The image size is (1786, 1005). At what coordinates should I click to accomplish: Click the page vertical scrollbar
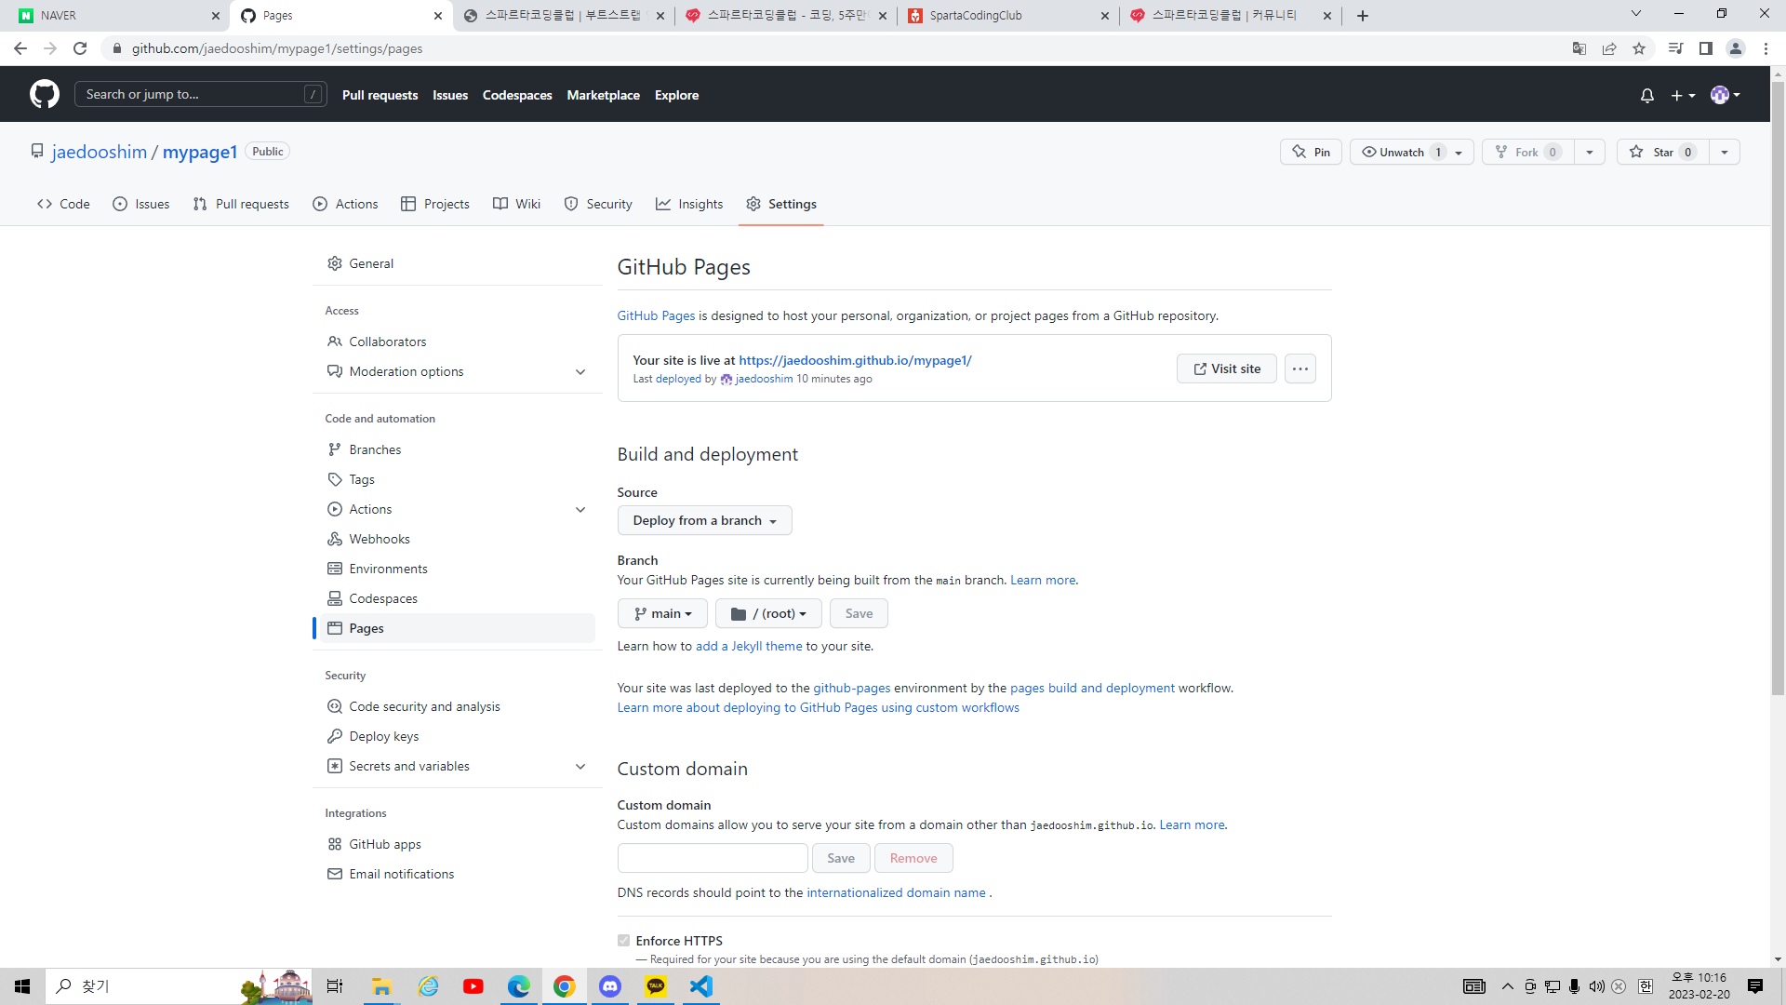click(x=1778, y=389)
